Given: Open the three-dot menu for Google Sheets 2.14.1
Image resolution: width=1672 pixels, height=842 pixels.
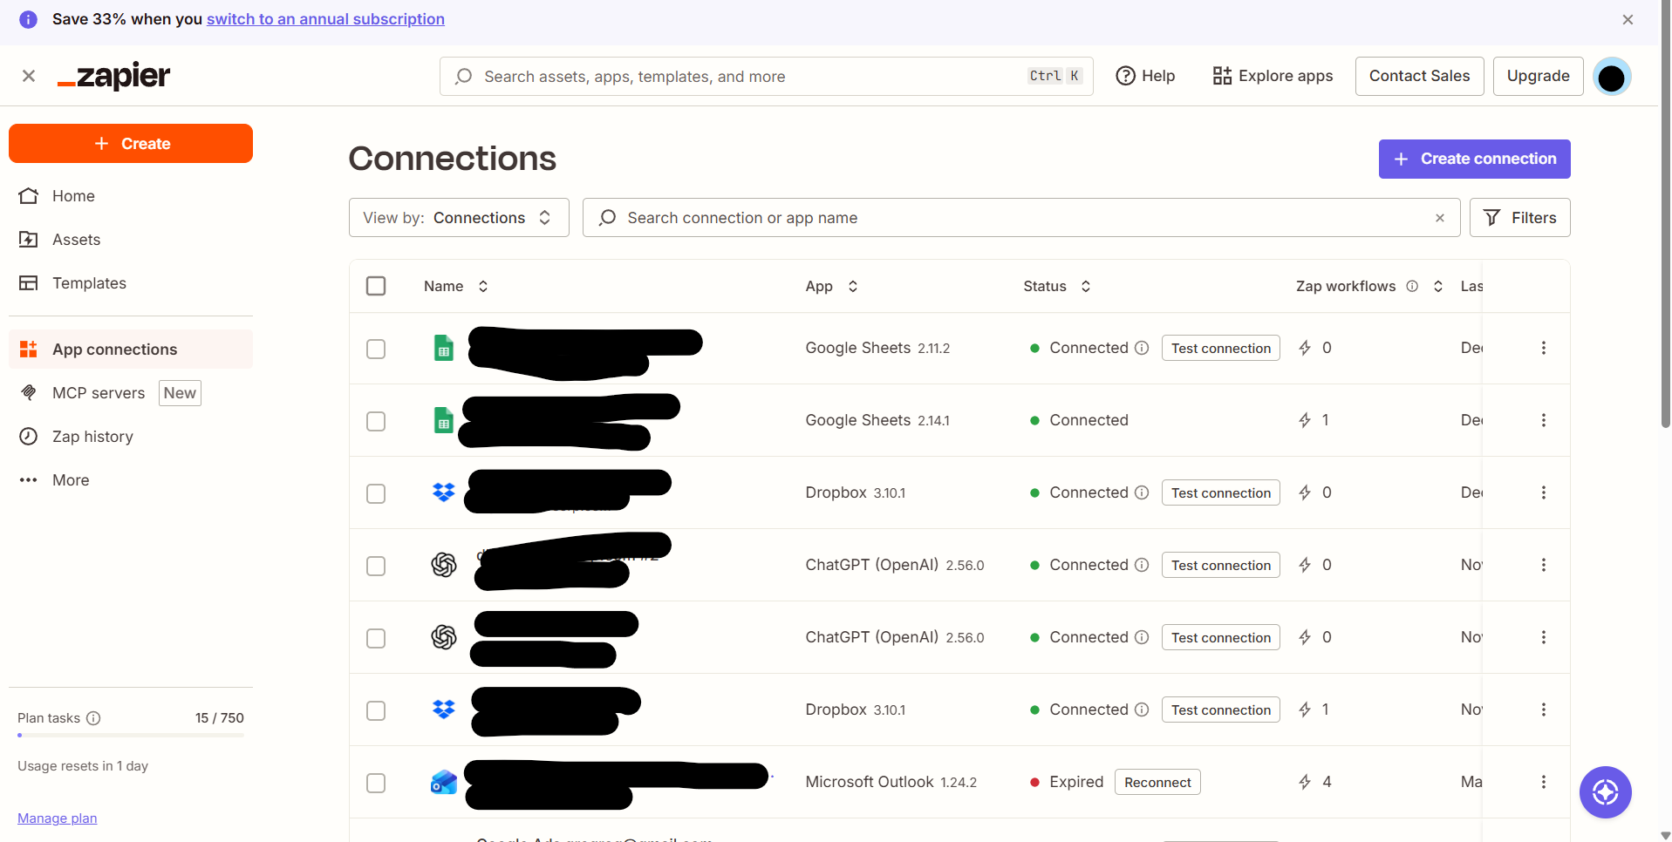Looking at the screenshot, I should (1544, 420).
